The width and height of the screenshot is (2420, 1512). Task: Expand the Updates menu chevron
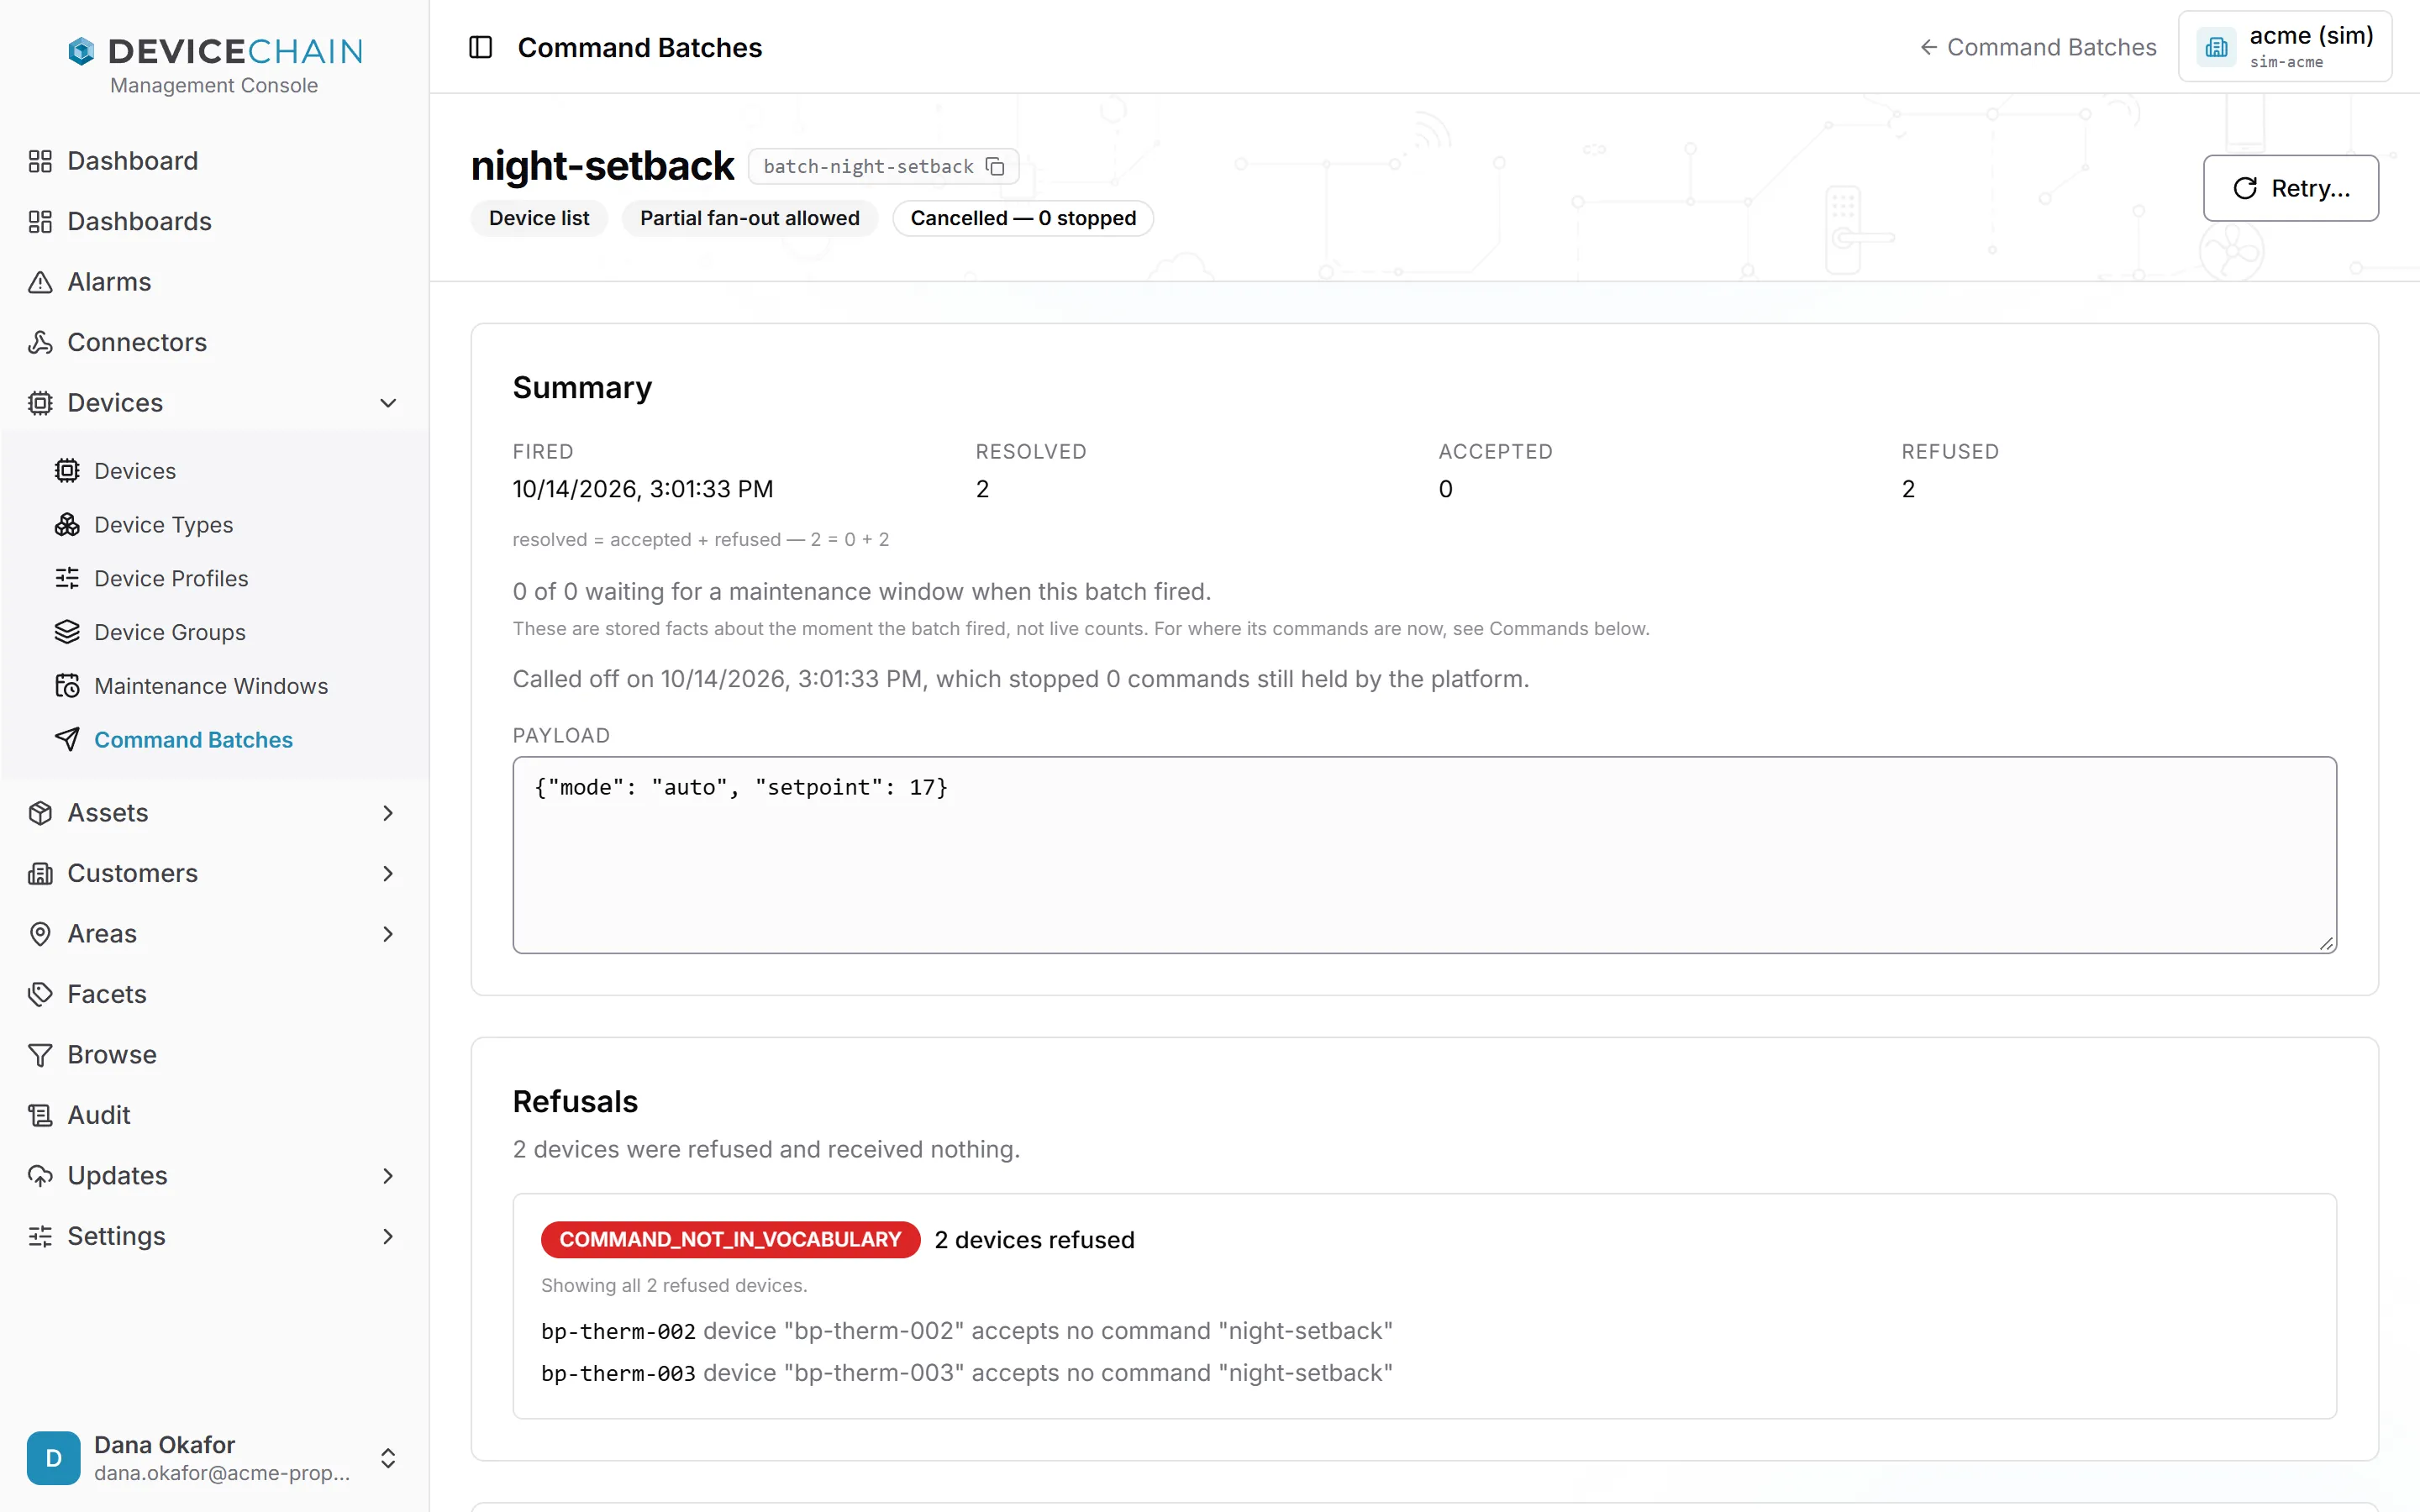pyautogui.click(x=388, y=1176)
